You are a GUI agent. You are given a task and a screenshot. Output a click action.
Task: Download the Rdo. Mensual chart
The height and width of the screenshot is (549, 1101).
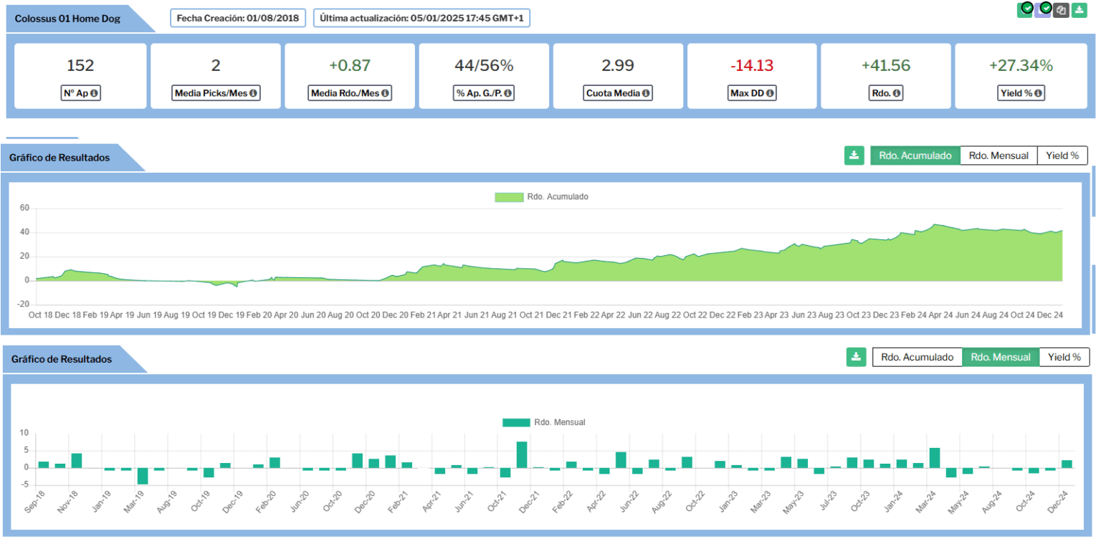pyautogui.click(x=856, y=357)
